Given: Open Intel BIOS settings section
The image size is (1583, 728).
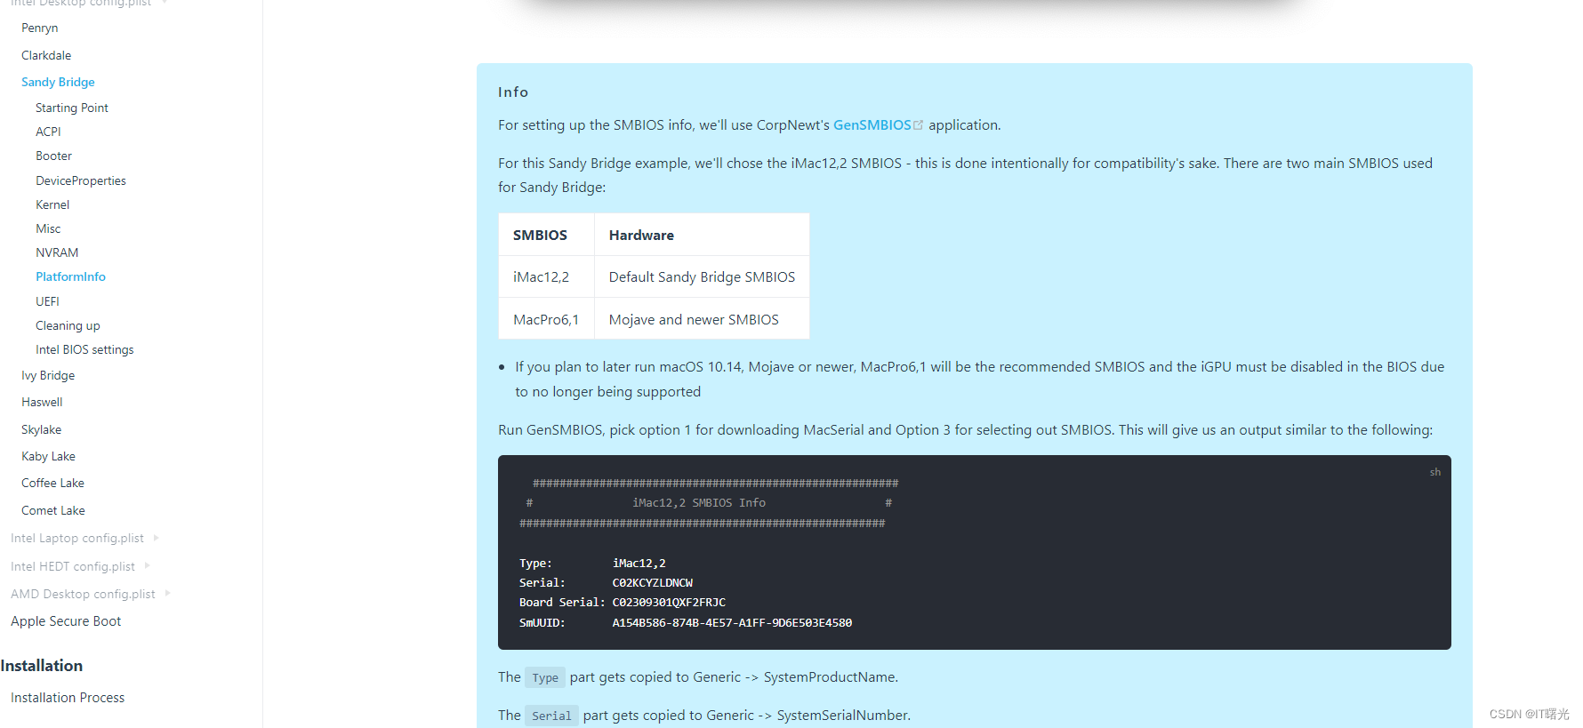Looking at the screenshot, I should pyautogui.click(x=84, y=349).
